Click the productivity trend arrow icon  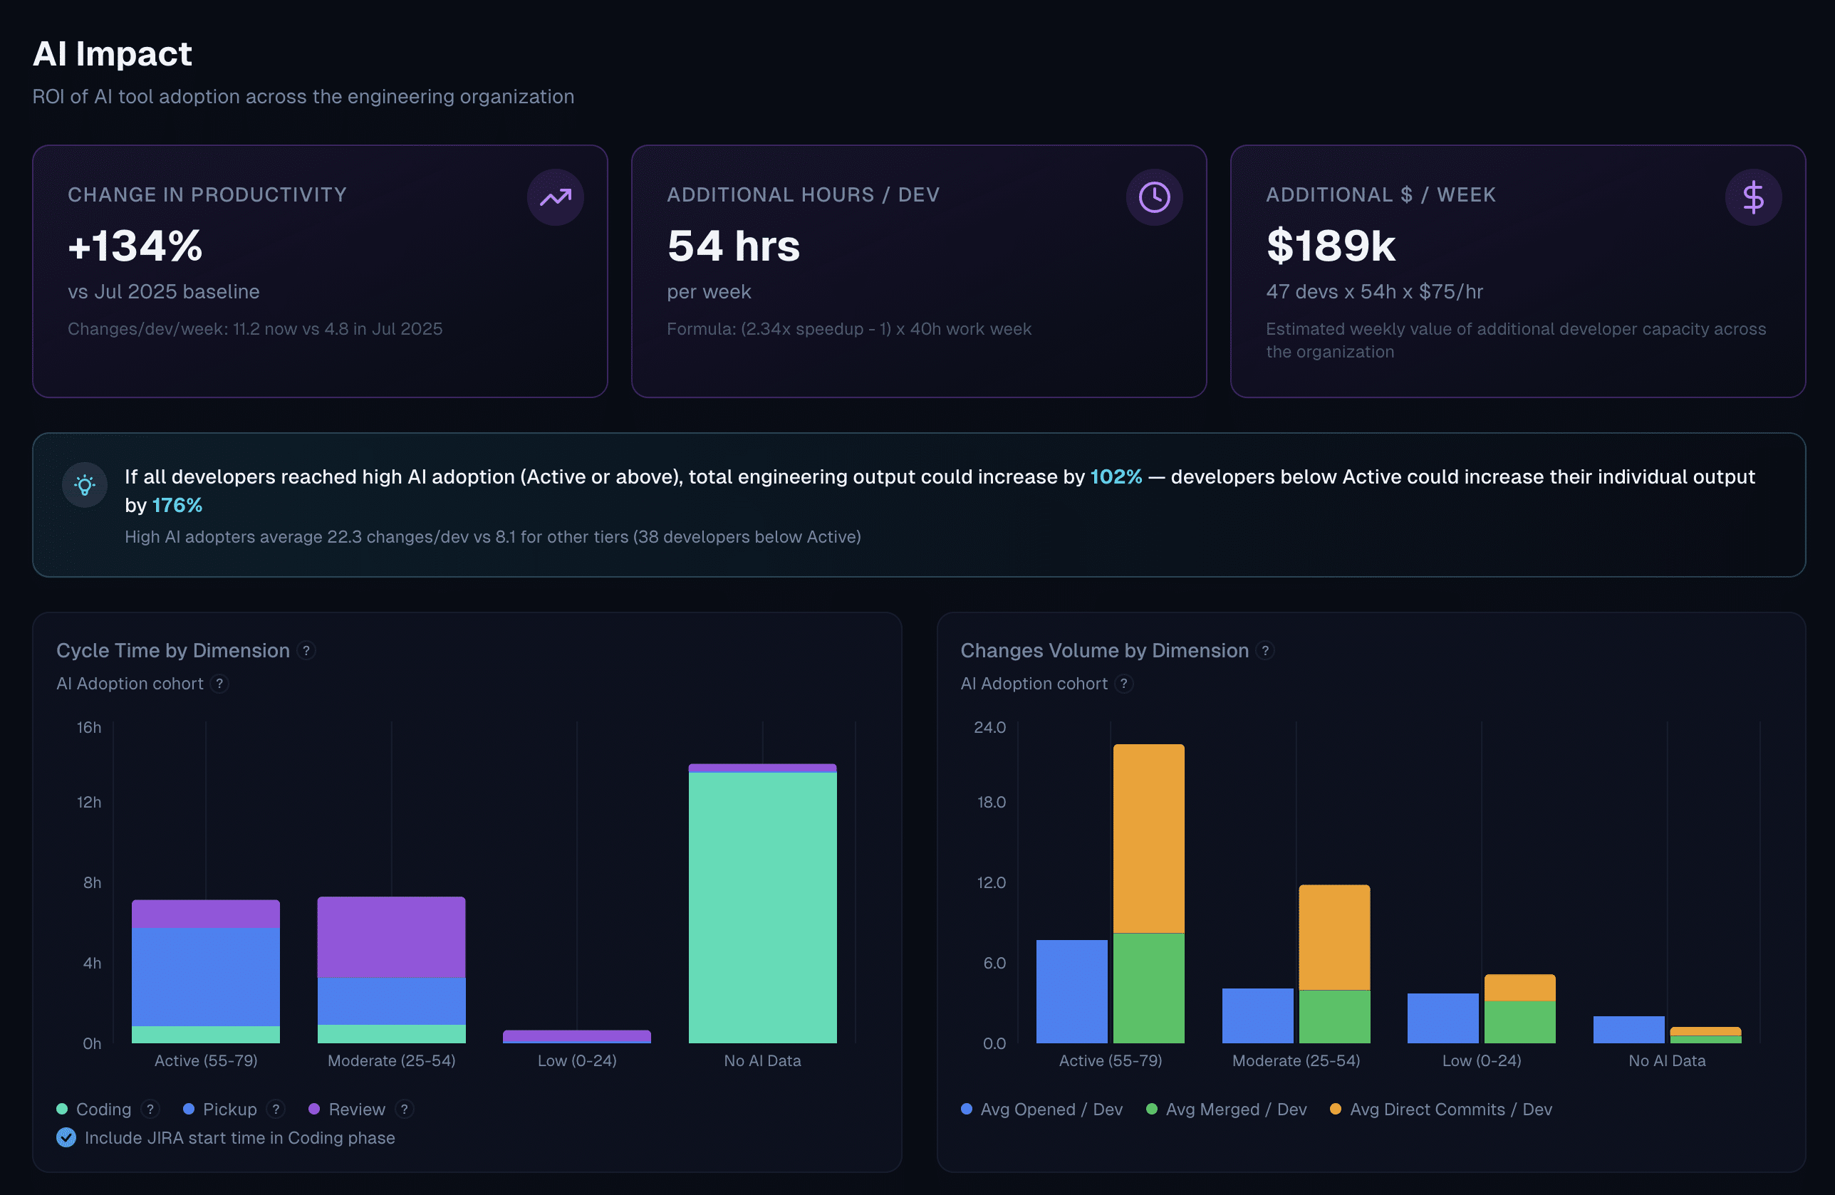tap(555, 197)
